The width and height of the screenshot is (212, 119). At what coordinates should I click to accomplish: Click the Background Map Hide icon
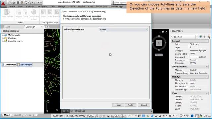coord(49,14)
